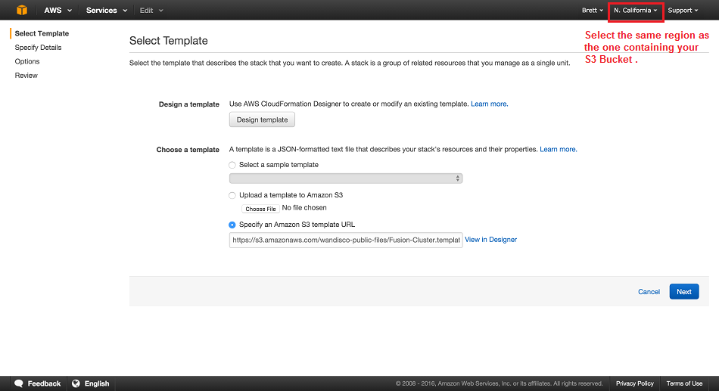719x391 pixels.
Task: Change language via English footer link
Action: tap(97, 383)
